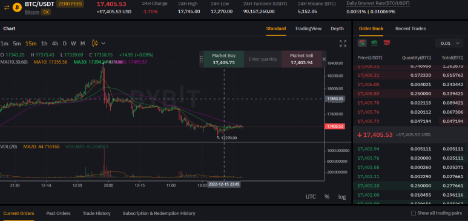Select bid price 17,402.10 row
The width and height of the screenshot is (468, 221).
click(410, 186)
